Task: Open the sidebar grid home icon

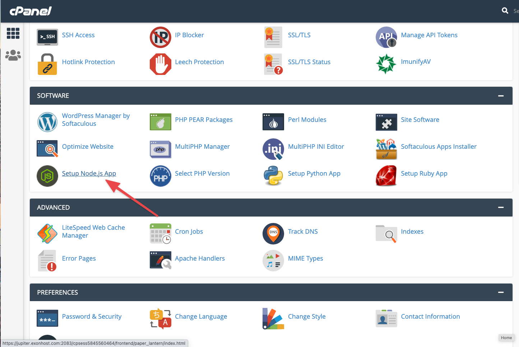Action: click(x=13, y=33)
